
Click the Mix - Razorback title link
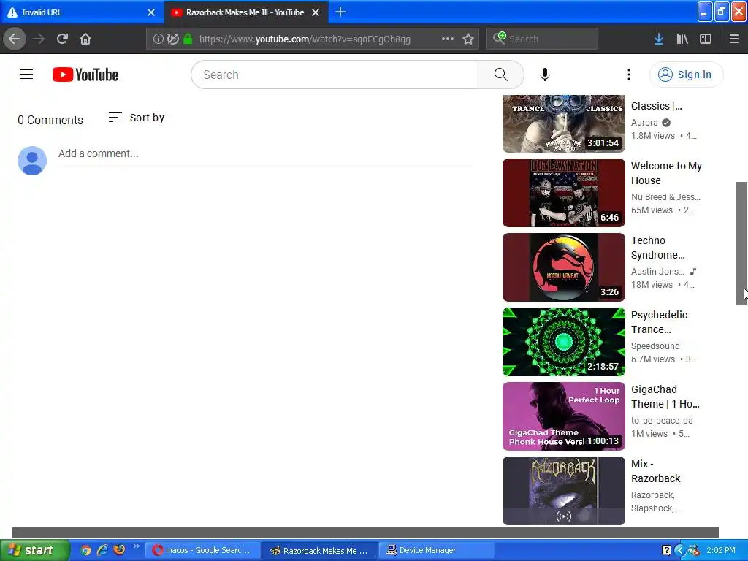click(x=655, y=471)
